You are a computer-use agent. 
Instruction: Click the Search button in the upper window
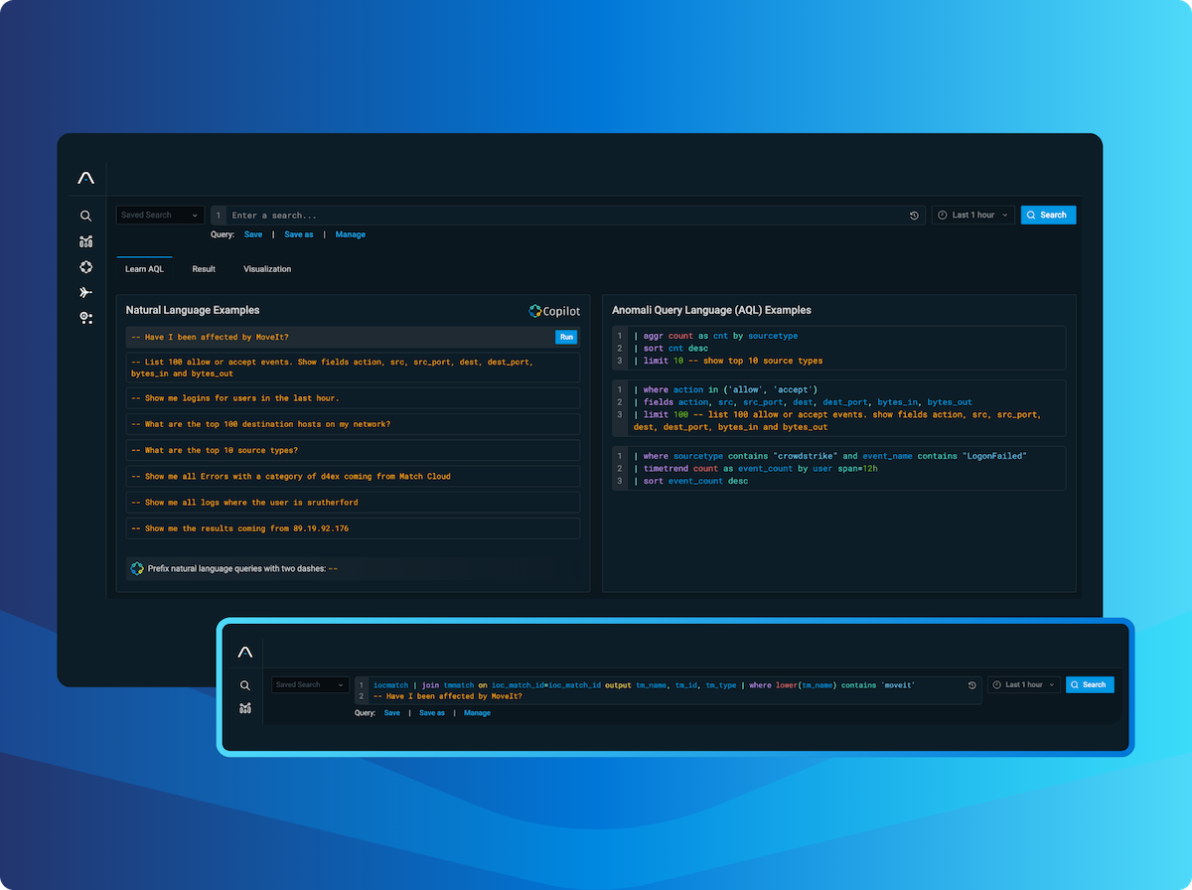pos(1048,215)
